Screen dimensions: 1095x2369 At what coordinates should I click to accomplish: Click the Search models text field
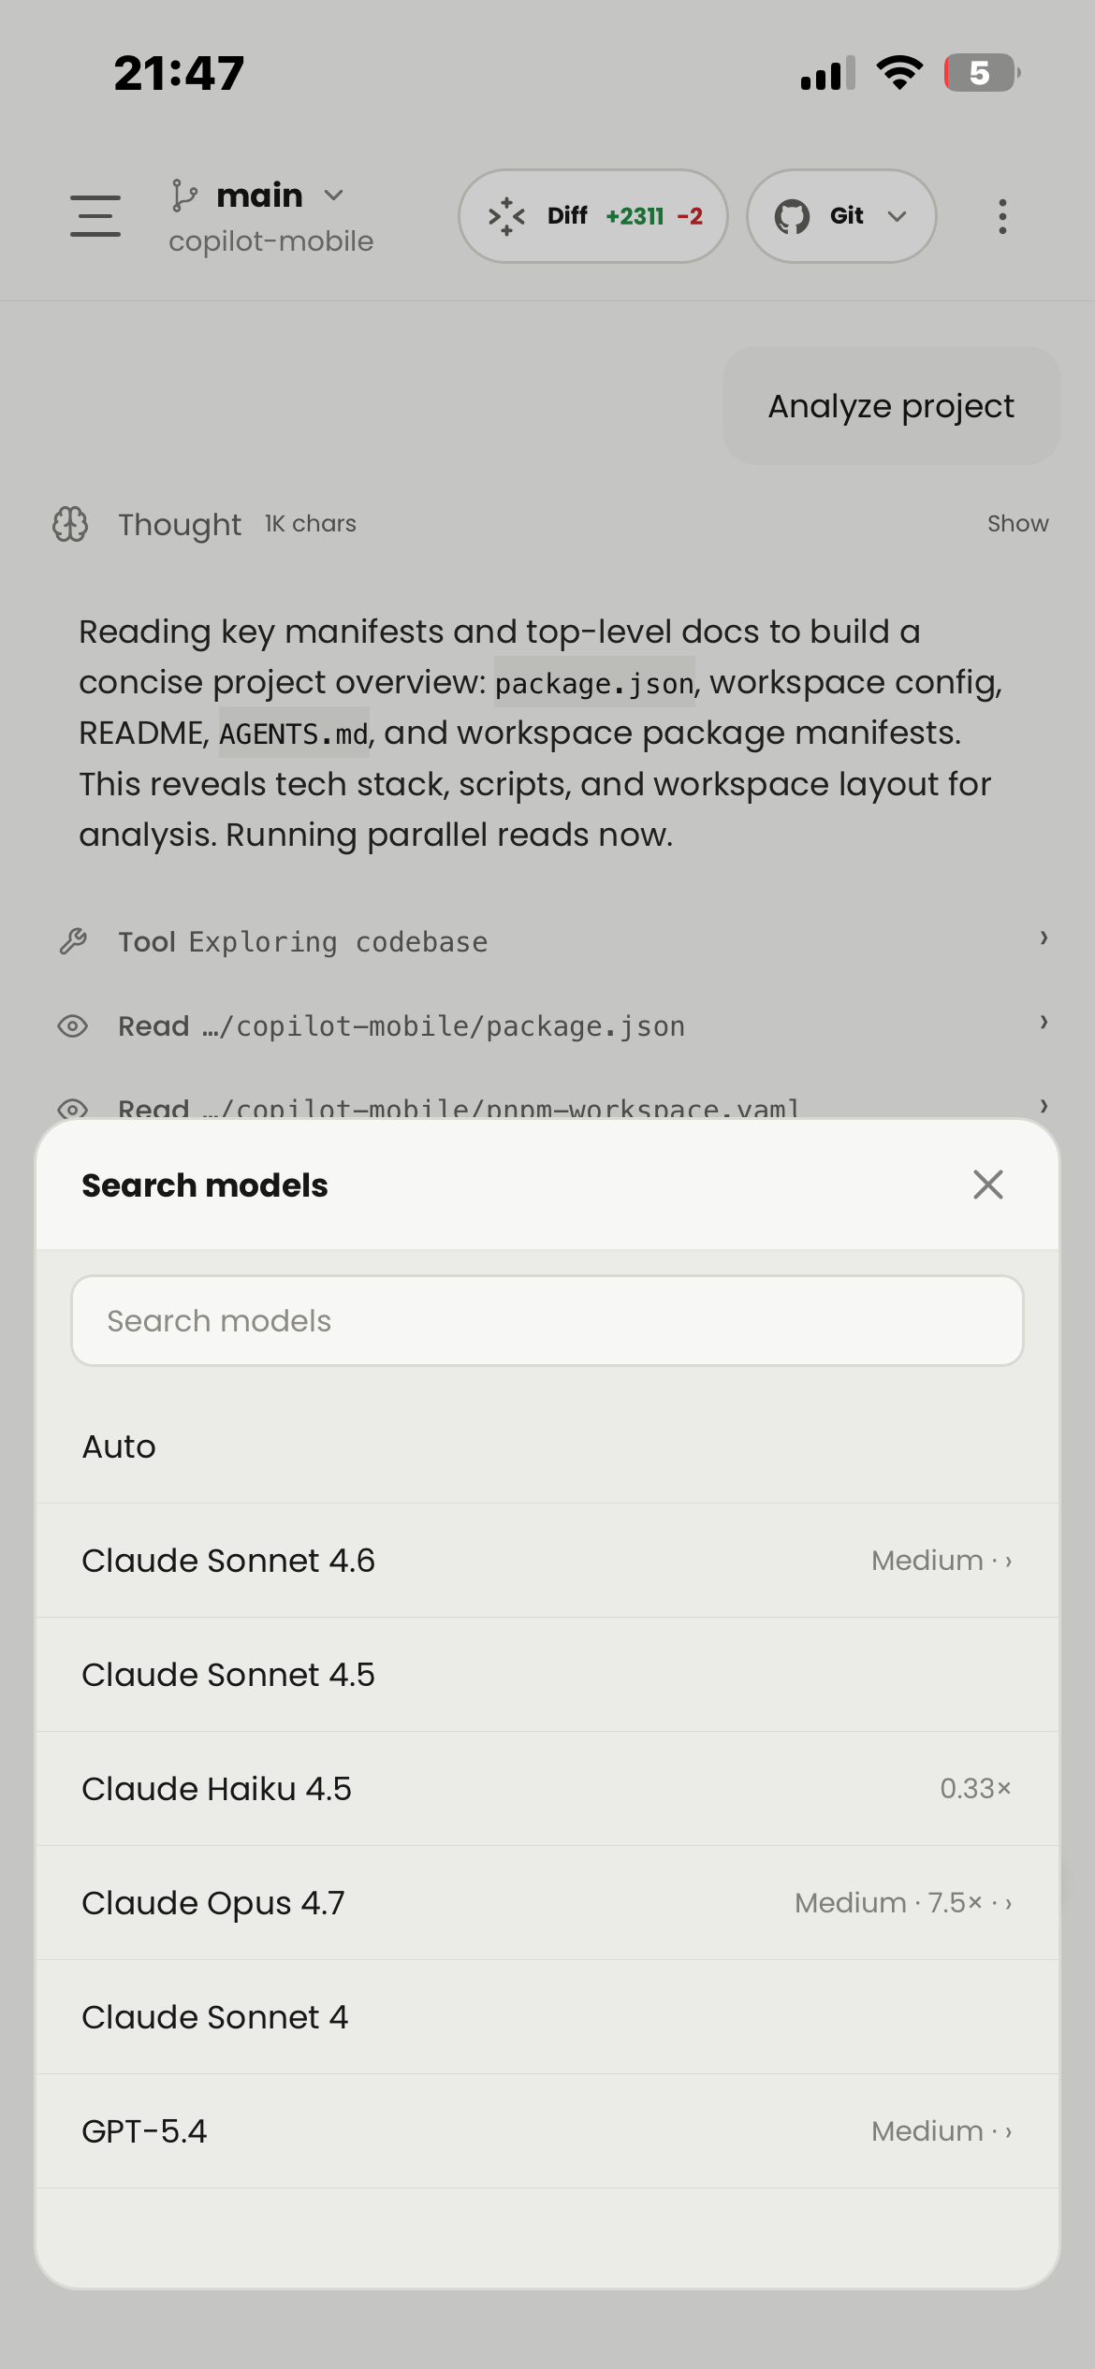(547, 1319)
